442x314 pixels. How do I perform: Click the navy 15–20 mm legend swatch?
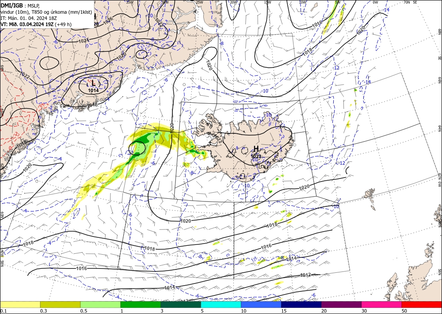click(301, 304)
